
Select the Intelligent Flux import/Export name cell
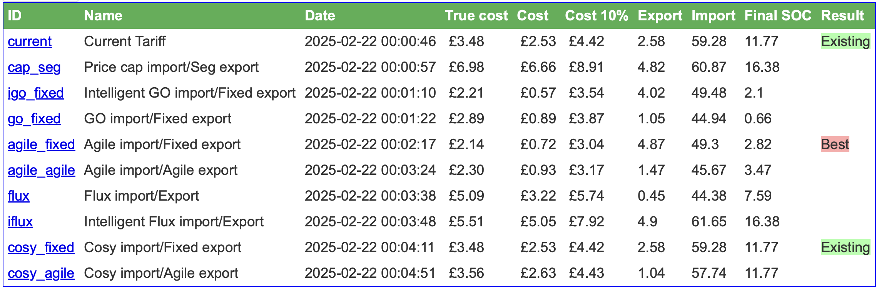pyautogui.click(x=174, y=222)
